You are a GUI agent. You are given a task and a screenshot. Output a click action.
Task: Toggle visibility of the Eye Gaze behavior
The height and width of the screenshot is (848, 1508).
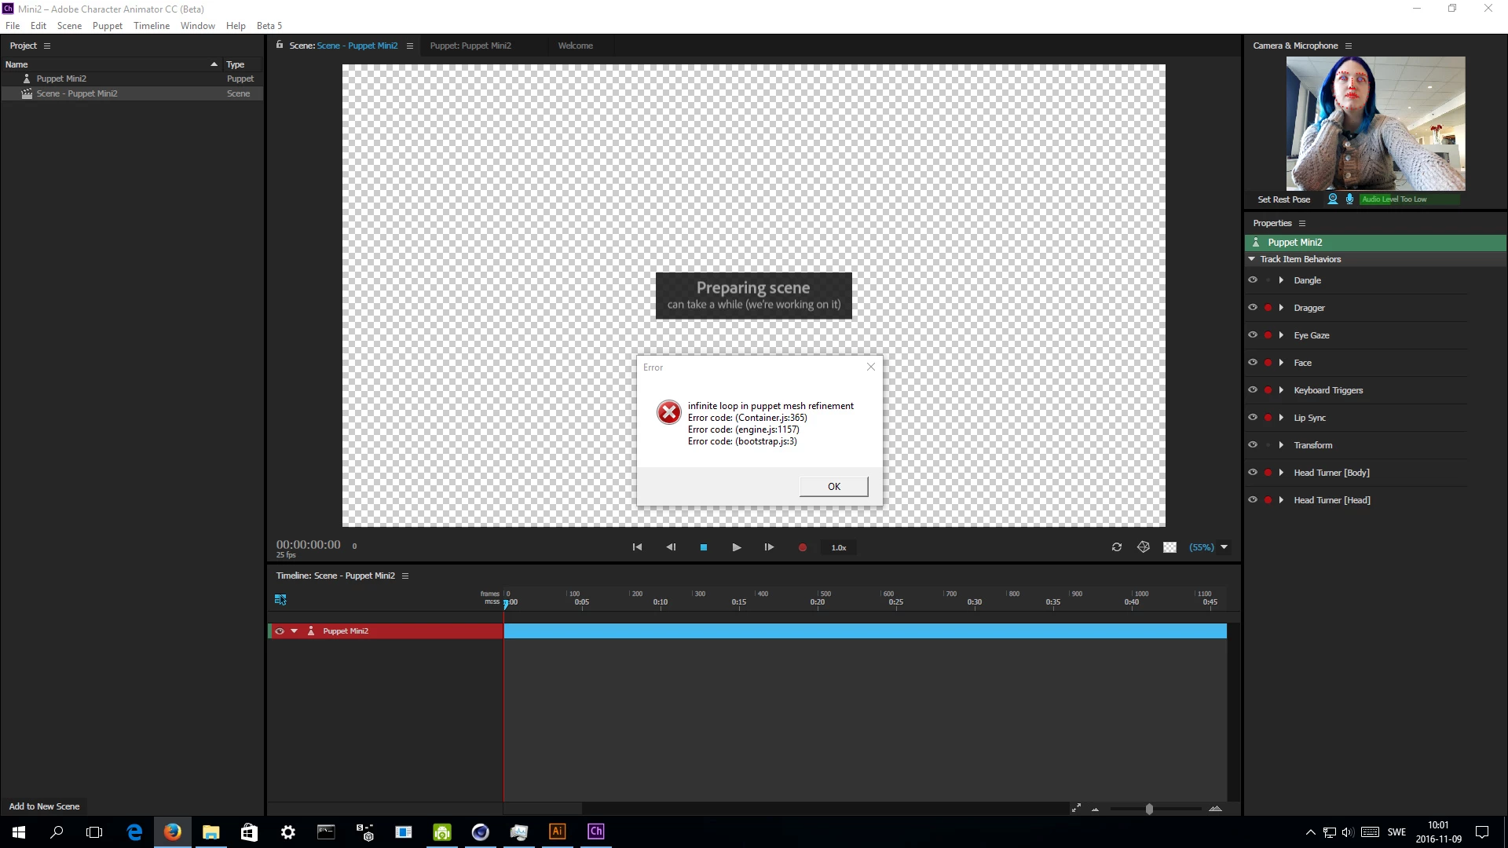1253,334
